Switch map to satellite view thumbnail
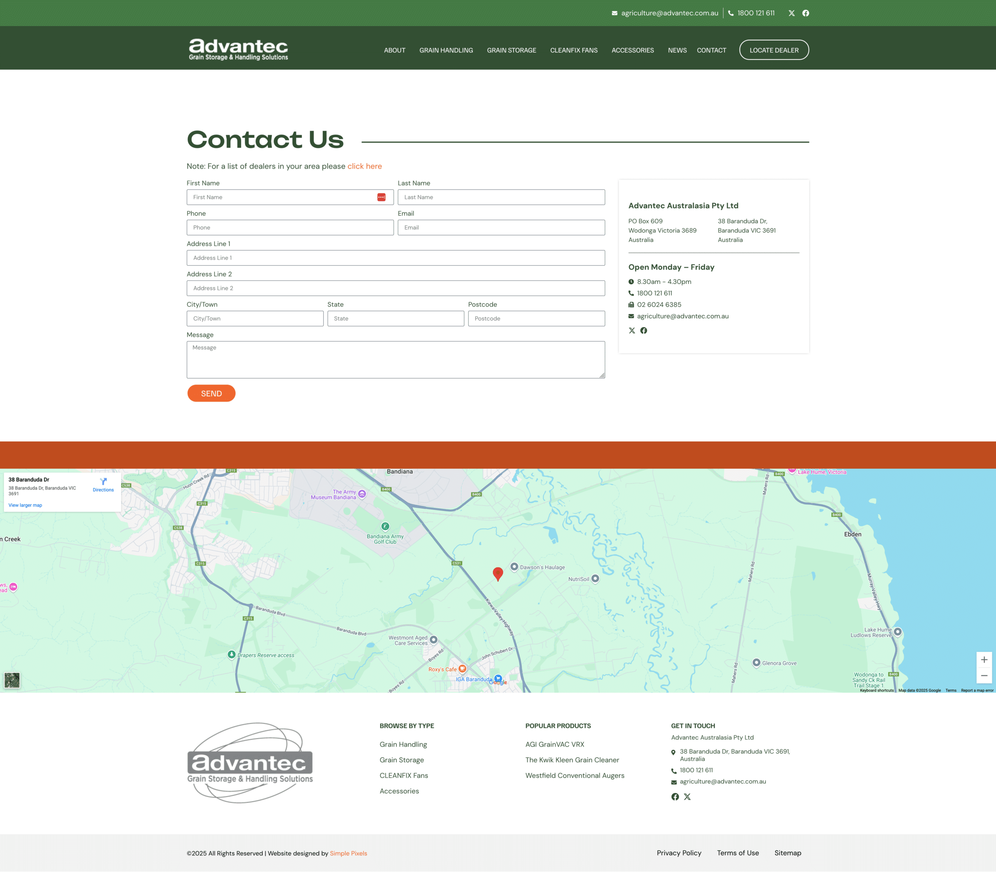 coord(12,680)
